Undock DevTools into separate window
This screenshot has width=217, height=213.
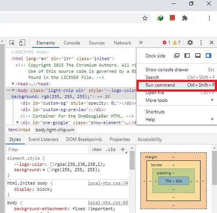pos(177,56)
